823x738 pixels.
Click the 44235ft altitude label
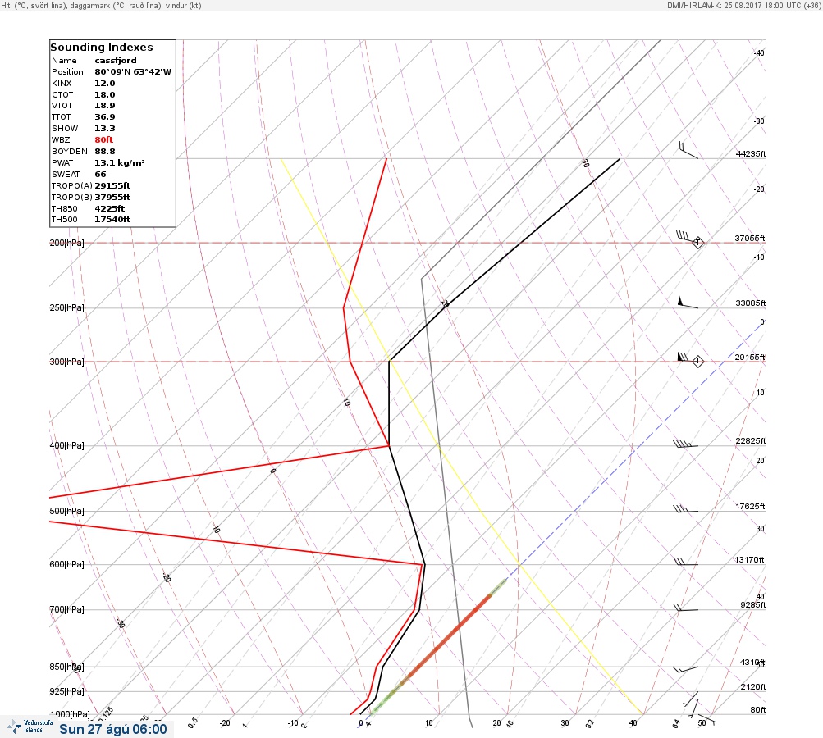point(751,153)
